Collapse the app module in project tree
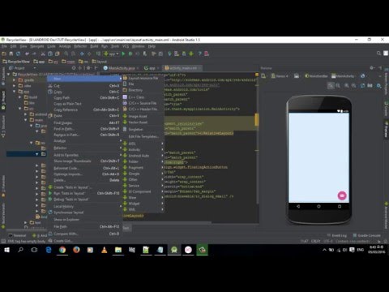Viewport: 389px width, 292px height. click(15, 92)
